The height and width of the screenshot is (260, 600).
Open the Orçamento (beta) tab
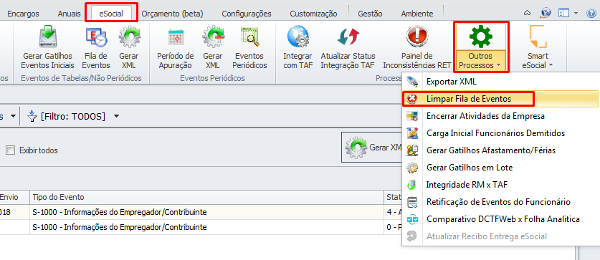[172, 14]
